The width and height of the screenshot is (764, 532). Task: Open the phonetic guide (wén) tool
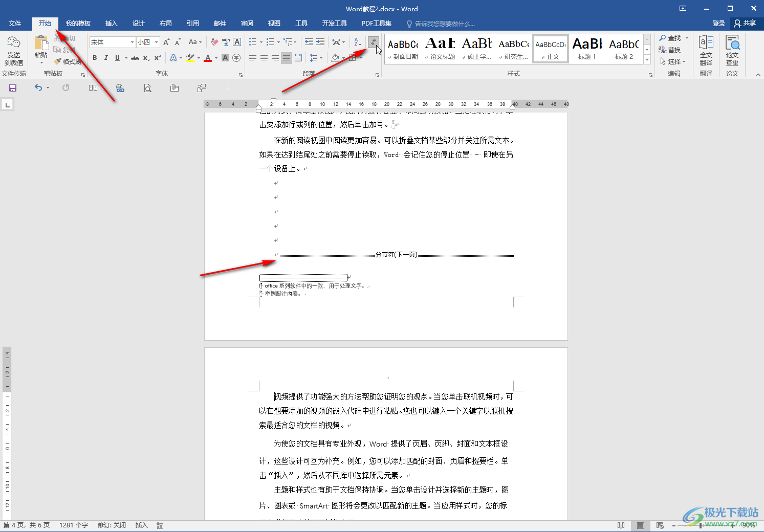226,42
